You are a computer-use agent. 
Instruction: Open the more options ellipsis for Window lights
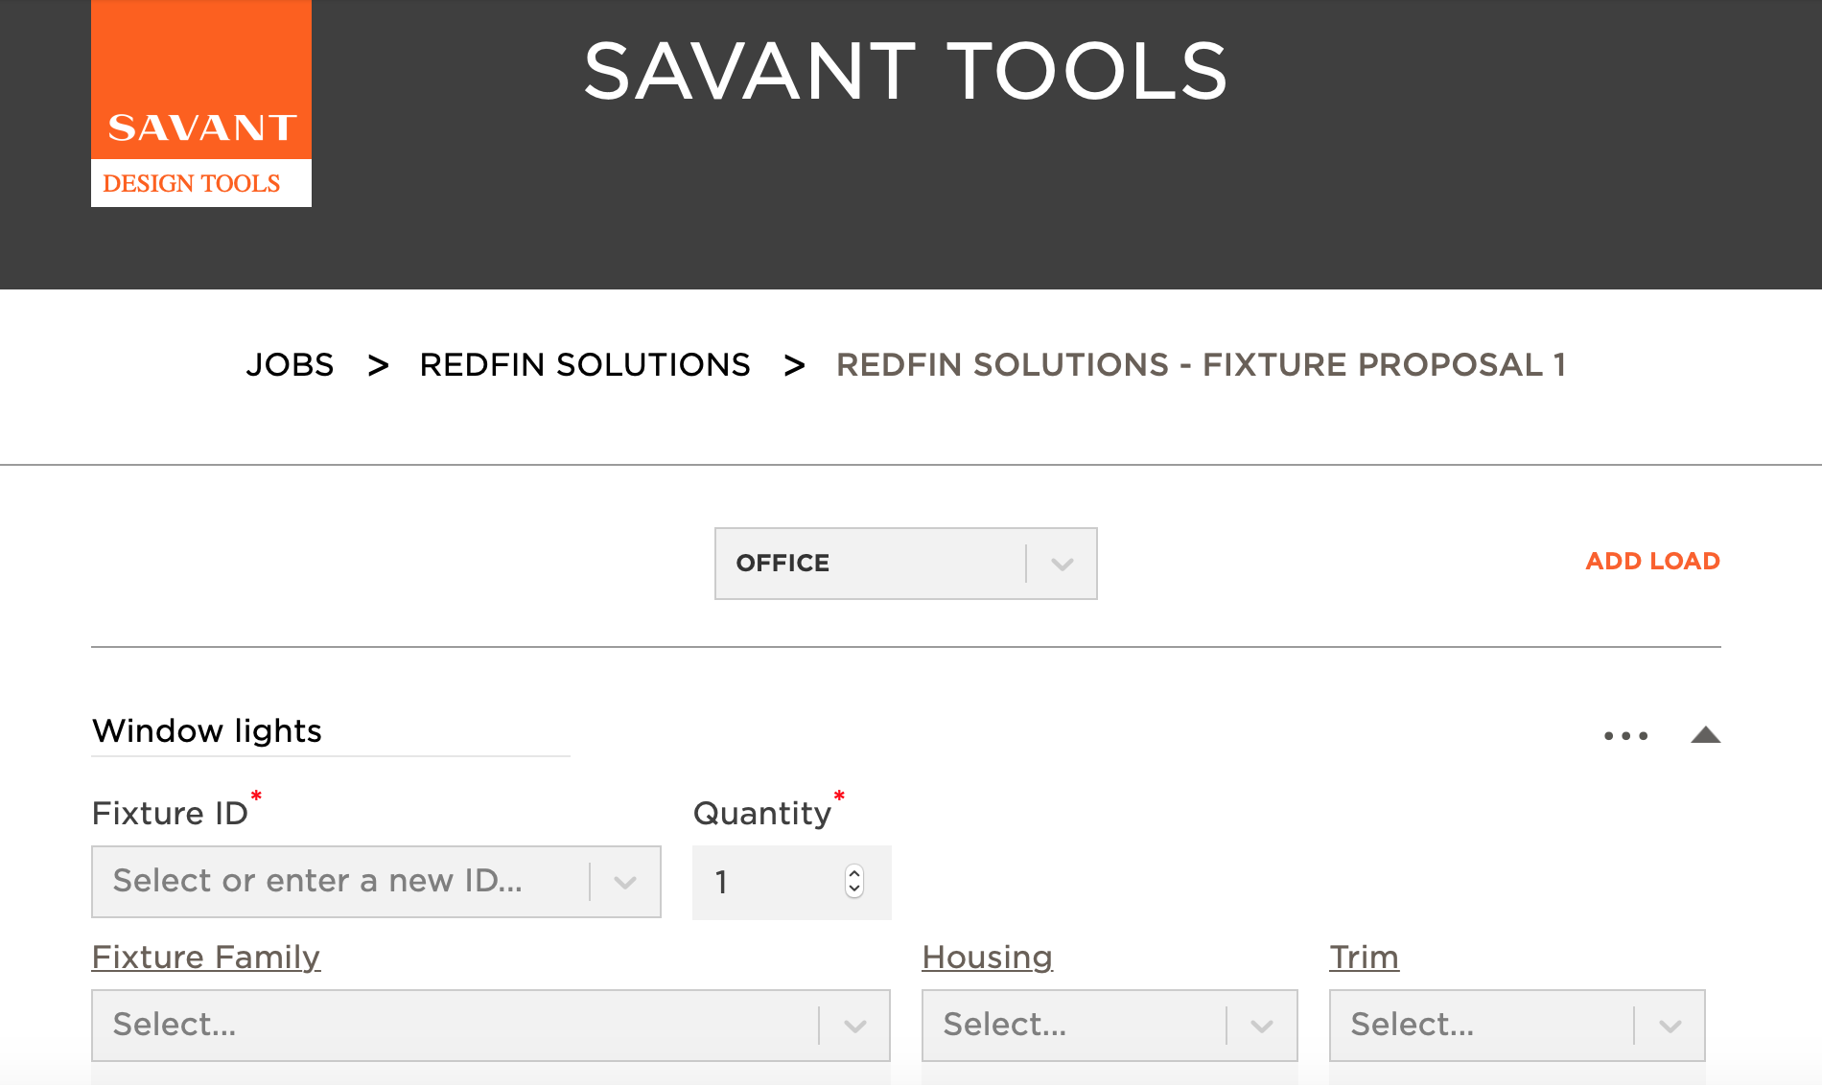[1624, 734]
